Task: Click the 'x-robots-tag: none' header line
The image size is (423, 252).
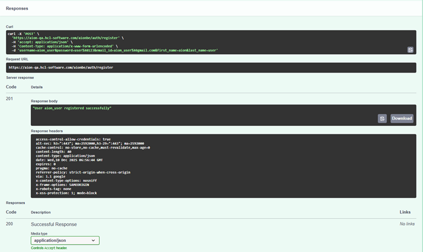Action: coord(53,189)
